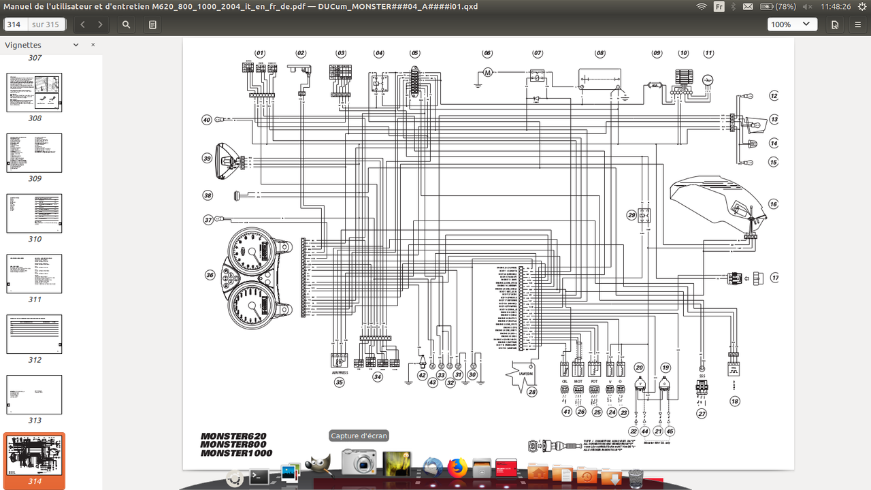Launch Firefox from the dock

458,468
